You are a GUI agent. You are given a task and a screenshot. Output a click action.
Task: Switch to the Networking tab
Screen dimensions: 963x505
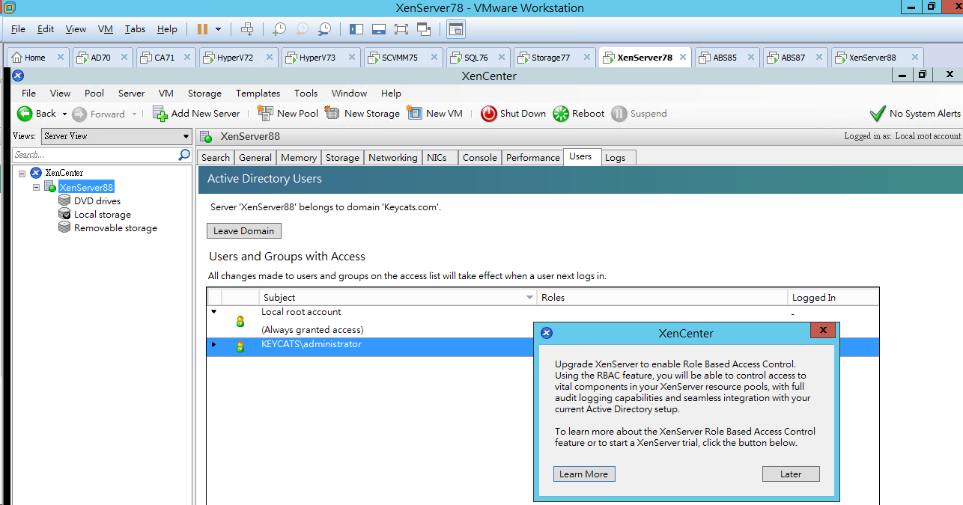(392, 157)
